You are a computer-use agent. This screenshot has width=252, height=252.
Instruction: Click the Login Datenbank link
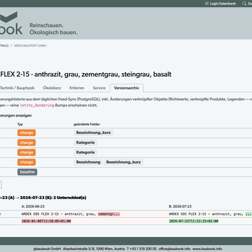pyautogui.click(x=222, y=3)
